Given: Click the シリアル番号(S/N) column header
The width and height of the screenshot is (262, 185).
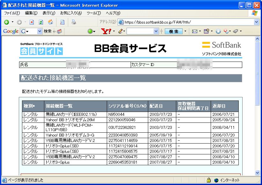Looking at the screenshot, I should pos(127,106).
